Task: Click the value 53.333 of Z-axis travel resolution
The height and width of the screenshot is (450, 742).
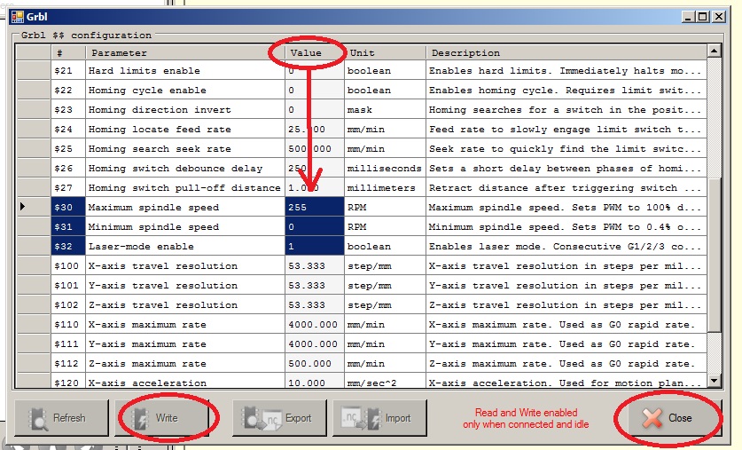Action: click(315, 305)
